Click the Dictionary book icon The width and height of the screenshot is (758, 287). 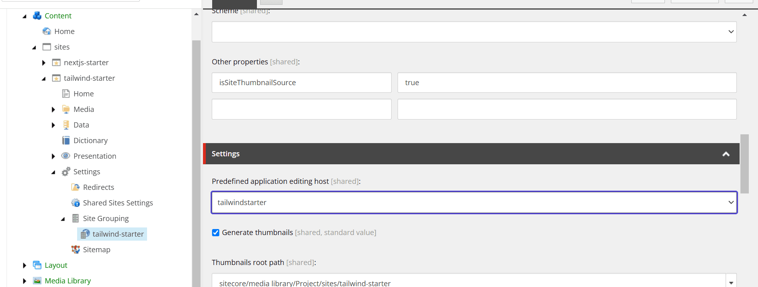66,140
